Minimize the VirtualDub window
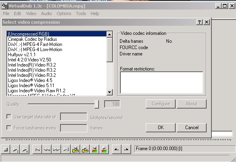Image resolution: width=236 pixels, height=162 pixels. tap(218, 6)
